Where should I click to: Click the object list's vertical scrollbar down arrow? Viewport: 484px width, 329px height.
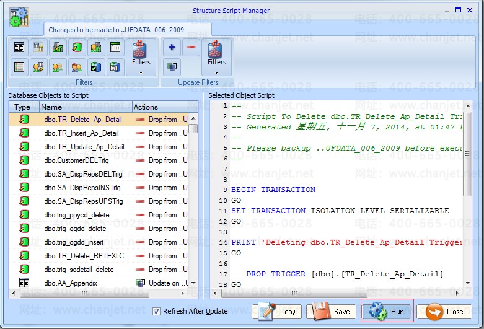pos(193,283)
